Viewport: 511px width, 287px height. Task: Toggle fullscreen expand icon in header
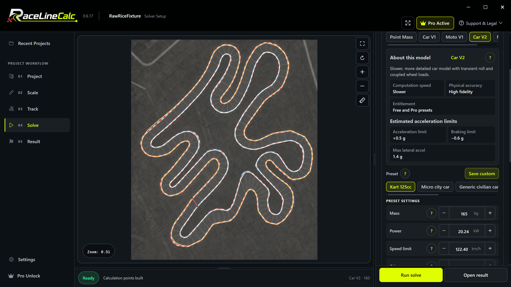408,23
